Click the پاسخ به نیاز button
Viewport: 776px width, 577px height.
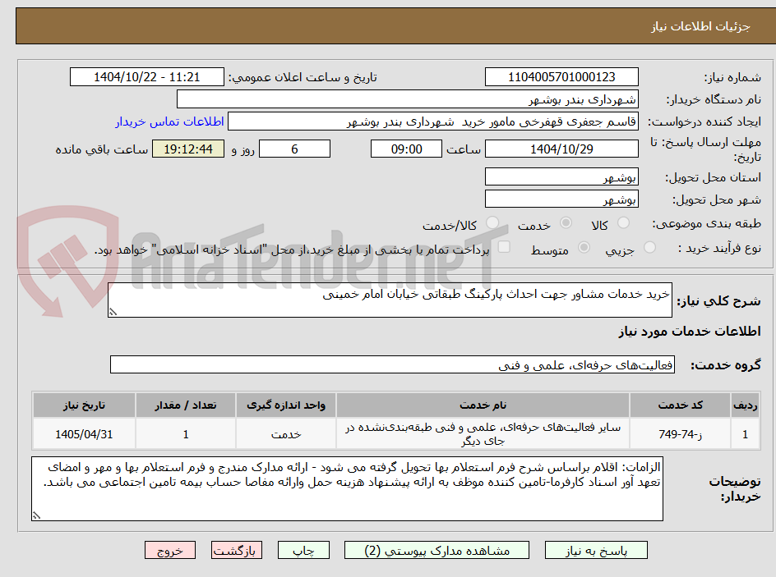click(x=596, y=550)
